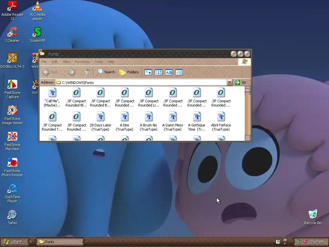The height and width of the screenshot is (247, 329).
Task: Maximize the Fonts window
Action: (x=240, y=54)
